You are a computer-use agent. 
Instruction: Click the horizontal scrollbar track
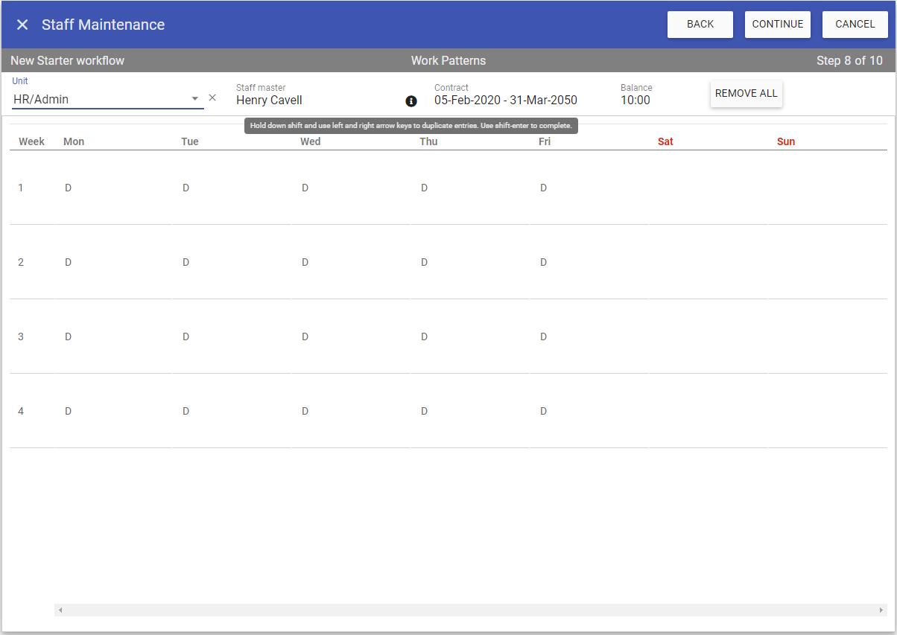(469, 610)
